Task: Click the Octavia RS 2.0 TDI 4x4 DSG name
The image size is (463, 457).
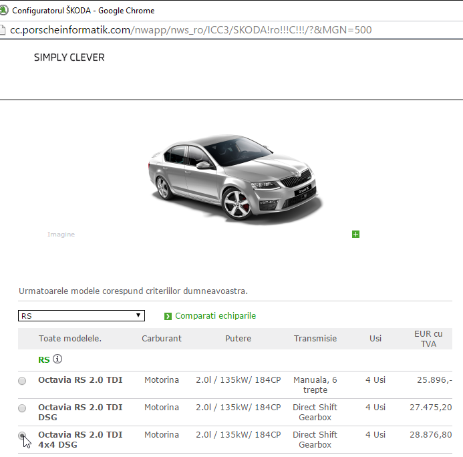Action: [x=80, y=440]
